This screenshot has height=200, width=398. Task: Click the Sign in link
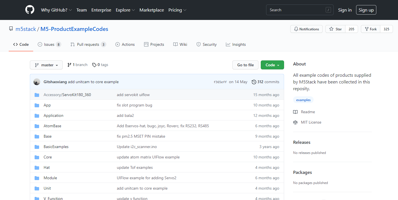(345, 10)
